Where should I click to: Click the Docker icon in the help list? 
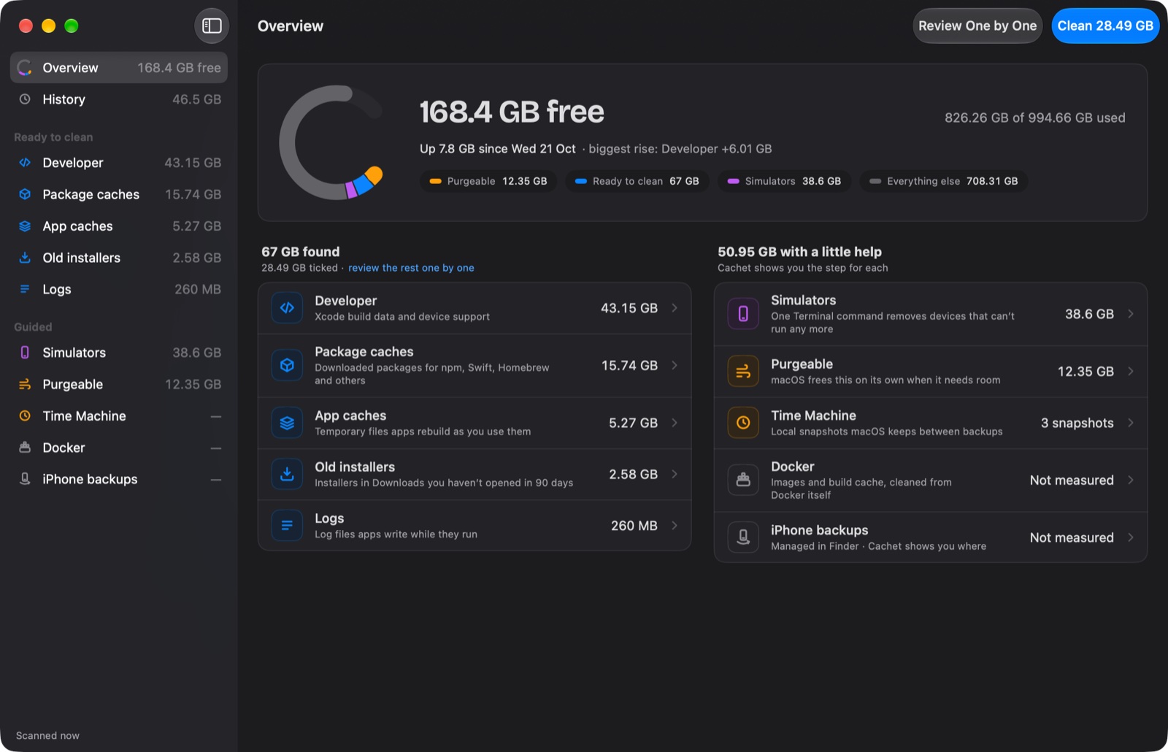(743, 480)
